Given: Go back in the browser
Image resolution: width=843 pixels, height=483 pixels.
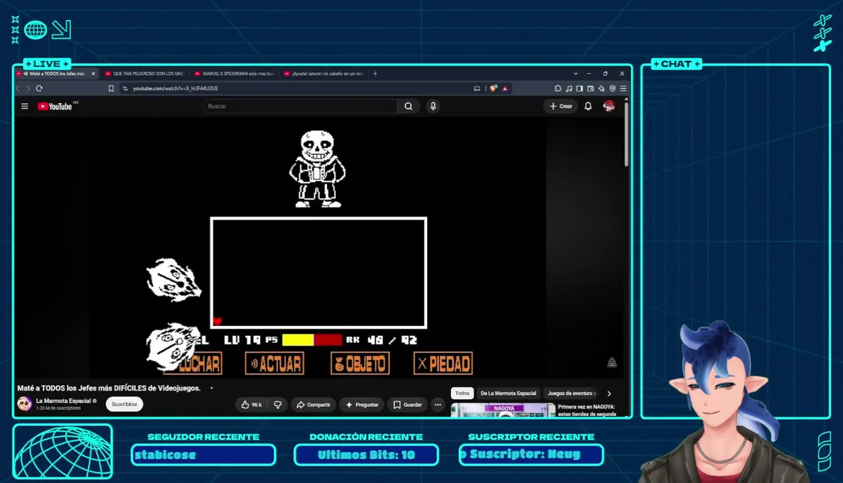Looking at the screenshot, I should [x=18, y=89].
